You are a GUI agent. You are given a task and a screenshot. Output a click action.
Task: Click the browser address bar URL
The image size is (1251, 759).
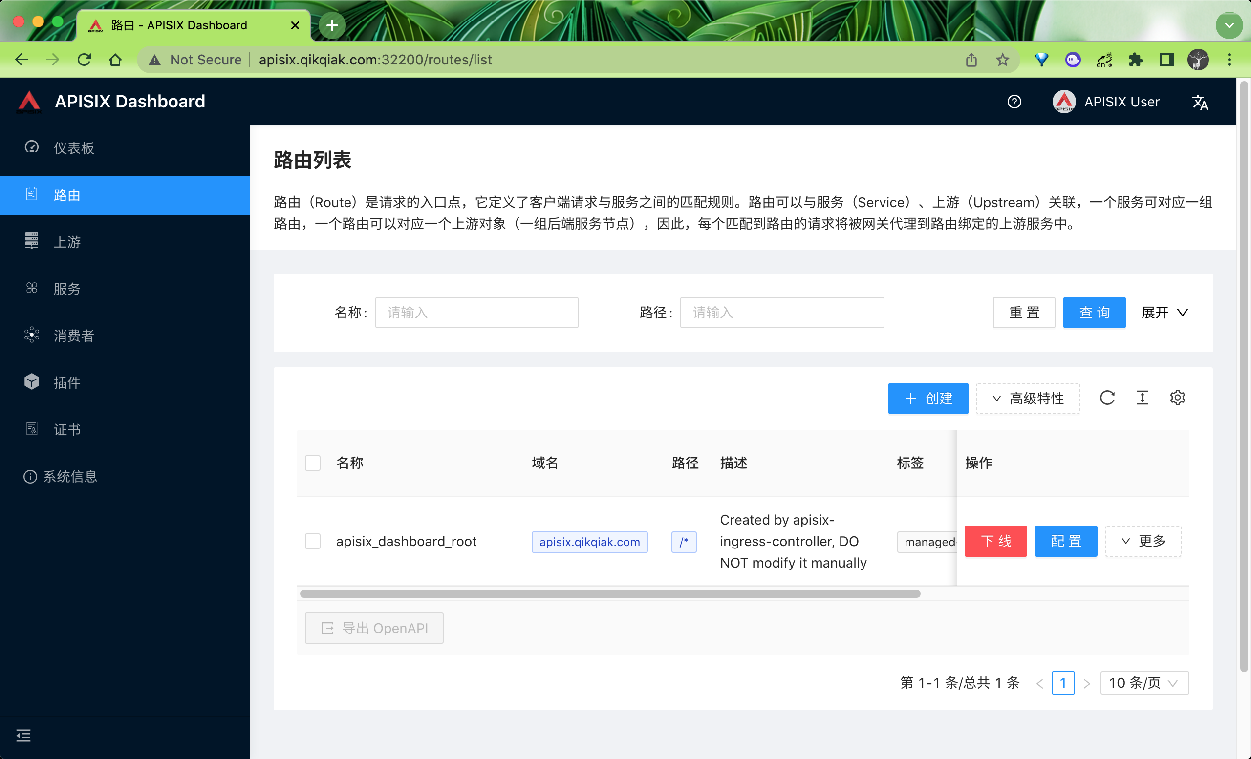[375, 60]
